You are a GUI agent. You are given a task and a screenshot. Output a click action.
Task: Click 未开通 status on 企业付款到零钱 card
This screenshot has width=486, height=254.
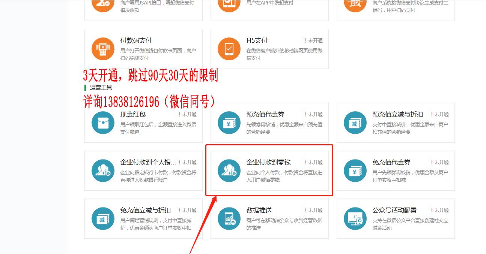pyautogui.click(x=314, y=162)
